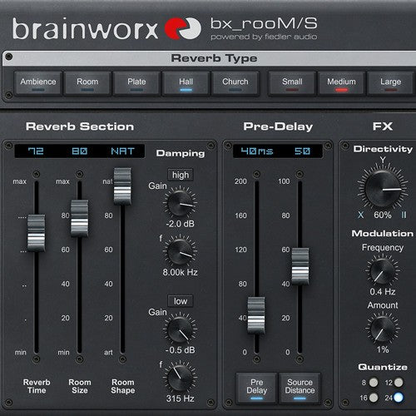Click the 200 mark on pre-delay scale
Image resolution: width=416 pixels, height=416 pixels.
pyautogui.click(x=240, y=181)
